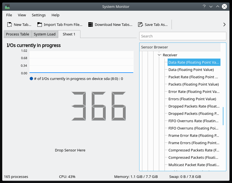Click the New Tab toolbar icon
The width and height of the screenshot is (232, 183).
10,24
